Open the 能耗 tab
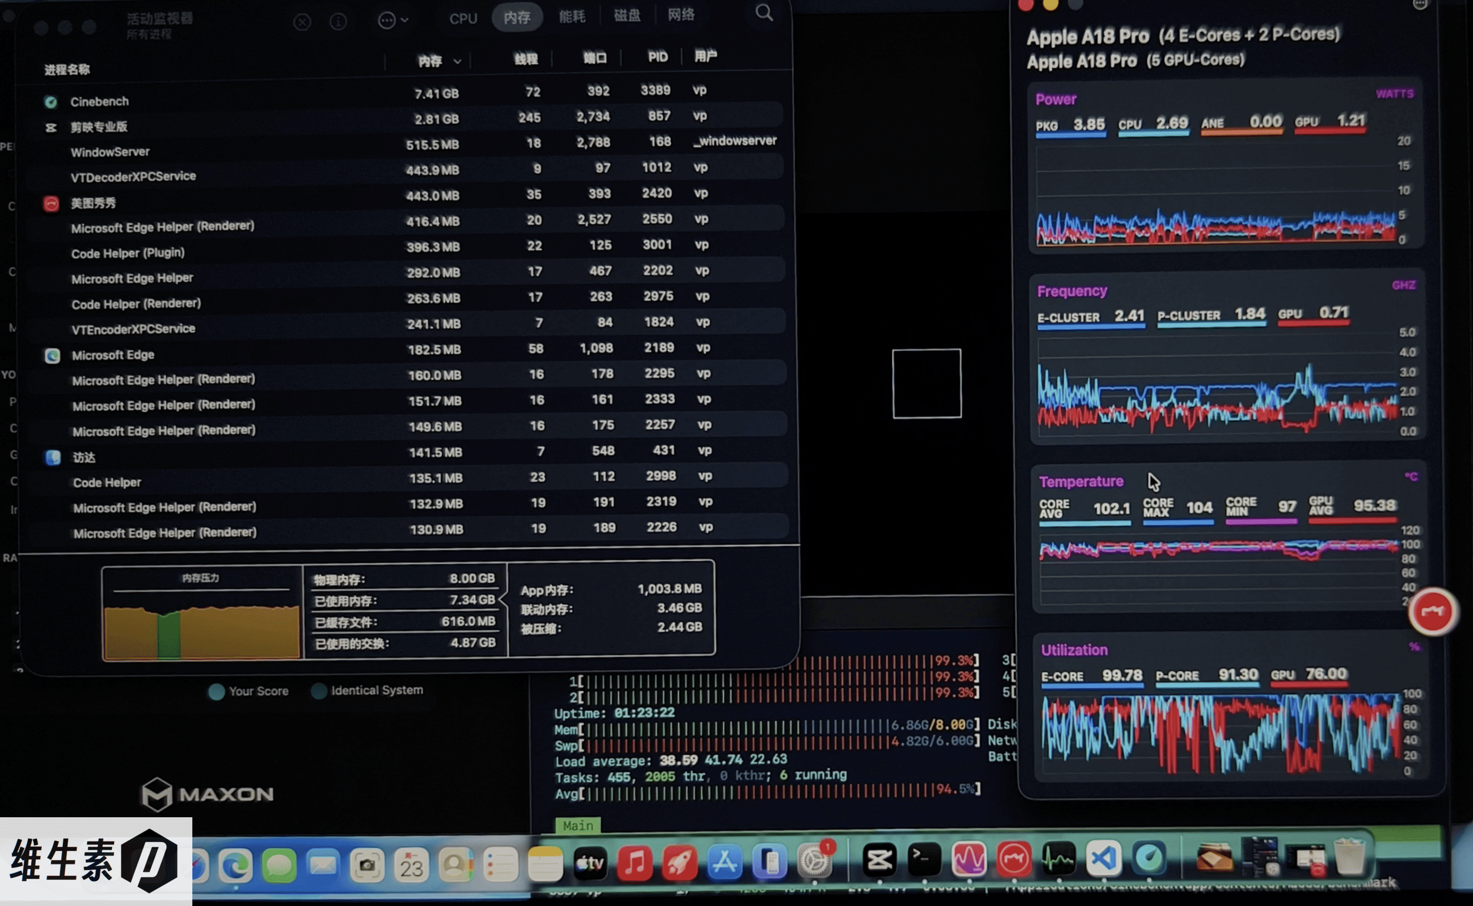Viewport: 1473px width, 906px height. click(571, 17)
